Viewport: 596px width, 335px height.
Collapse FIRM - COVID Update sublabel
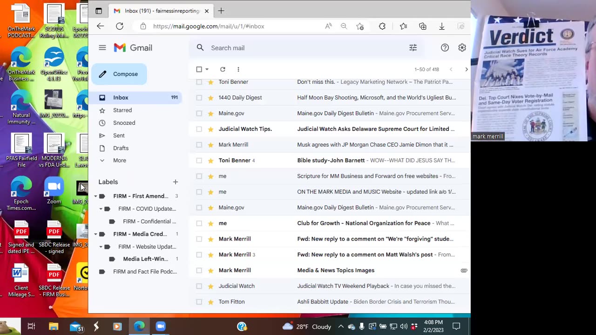[101, 209]
